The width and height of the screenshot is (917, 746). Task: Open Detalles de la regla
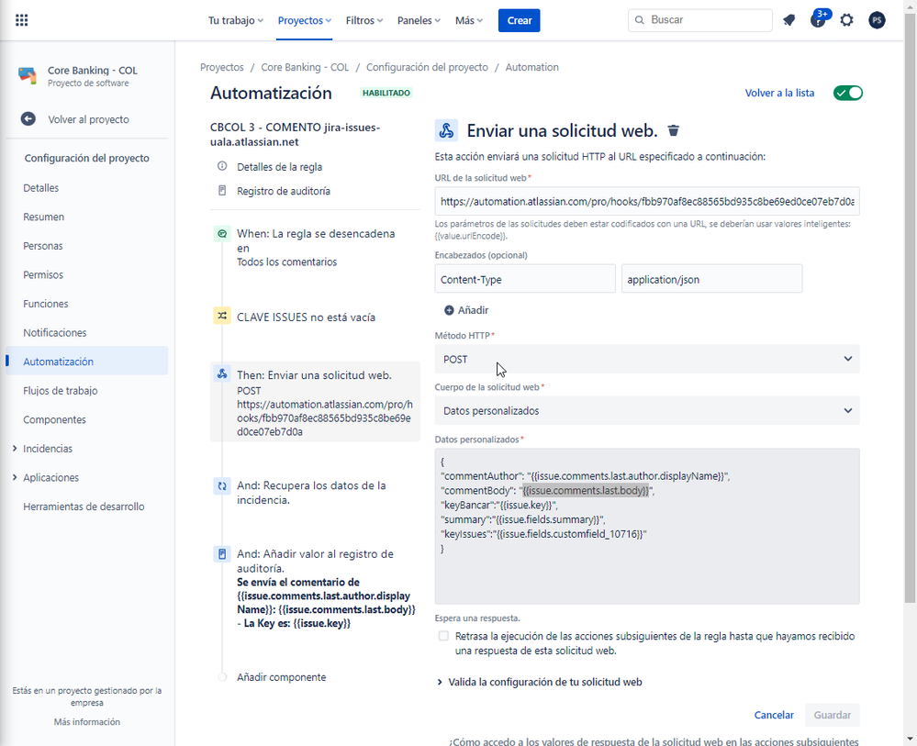click(280, 167)
